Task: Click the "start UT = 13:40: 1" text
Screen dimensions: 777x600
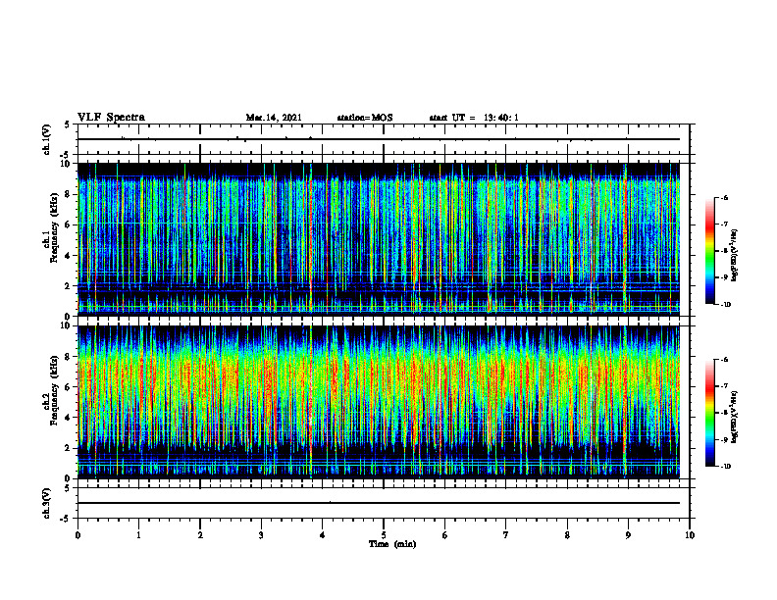Action: 474,118
